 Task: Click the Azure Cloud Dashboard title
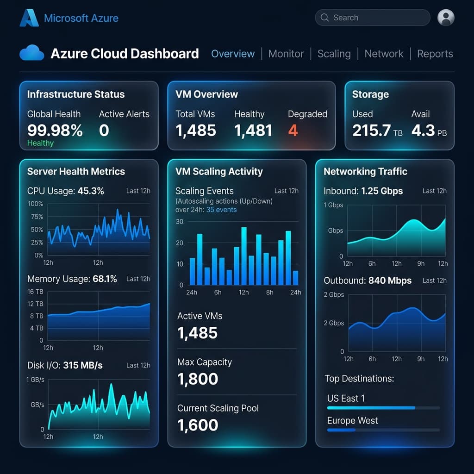coord(125,54)
